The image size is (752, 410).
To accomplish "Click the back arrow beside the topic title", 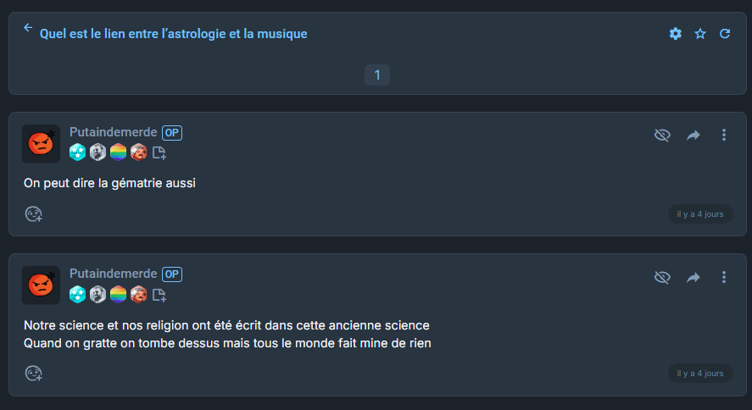I will click(x=28, y=28).
